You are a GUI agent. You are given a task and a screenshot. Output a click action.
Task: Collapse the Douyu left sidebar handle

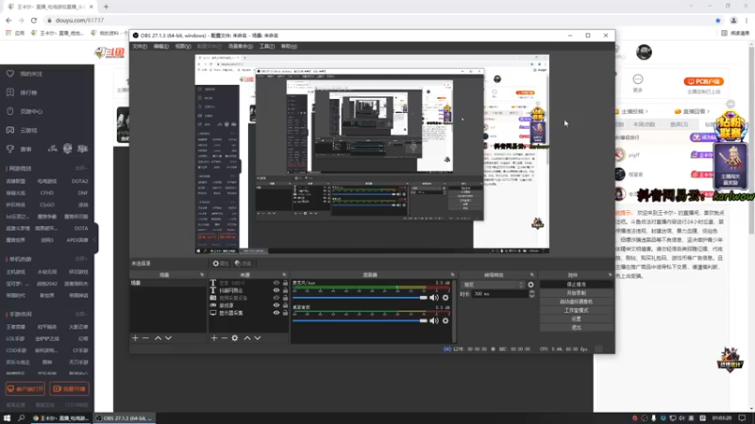[x=95, y=239]
